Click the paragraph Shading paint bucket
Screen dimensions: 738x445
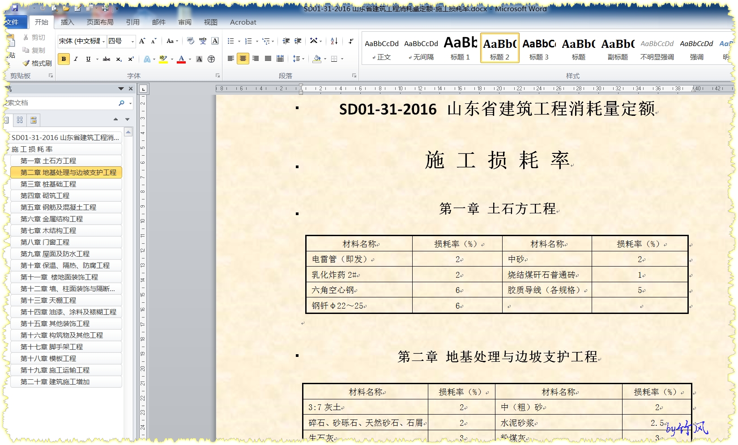coord(317,59)
